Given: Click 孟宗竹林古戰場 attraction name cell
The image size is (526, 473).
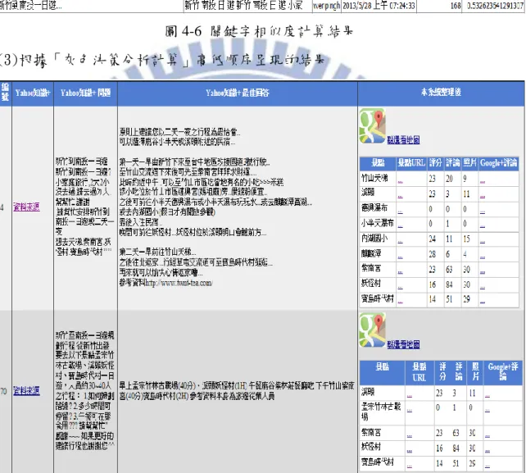Looking at the screenshot, I should click(382, 412).
